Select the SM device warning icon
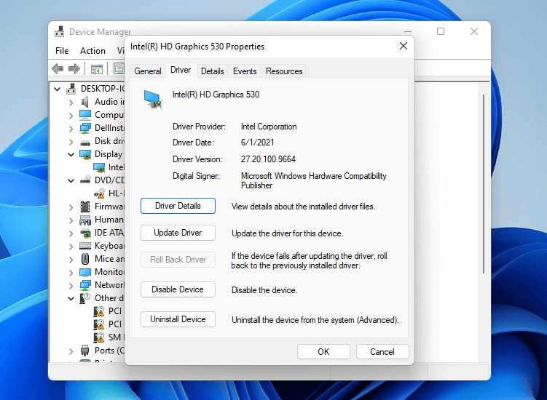The height and width of the screenshot is (400, 547). (99, 337)
